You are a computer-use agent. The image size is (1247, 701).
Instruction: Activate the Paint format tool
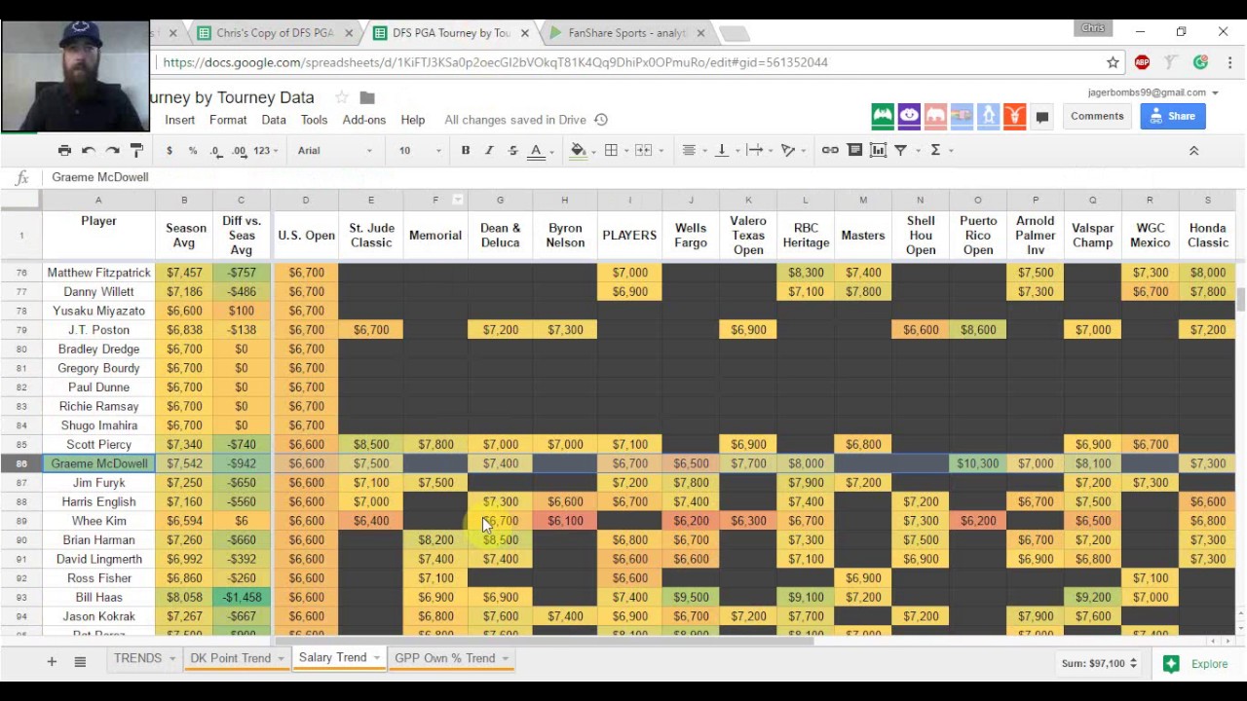tap(136, 150)
